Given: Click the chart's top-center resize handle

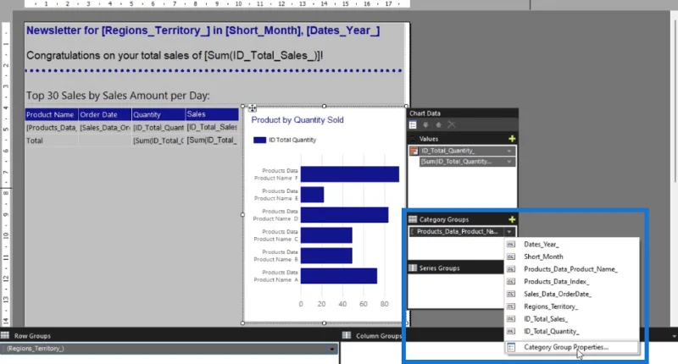Looking at the screenshot, I should tap(325, 106).
